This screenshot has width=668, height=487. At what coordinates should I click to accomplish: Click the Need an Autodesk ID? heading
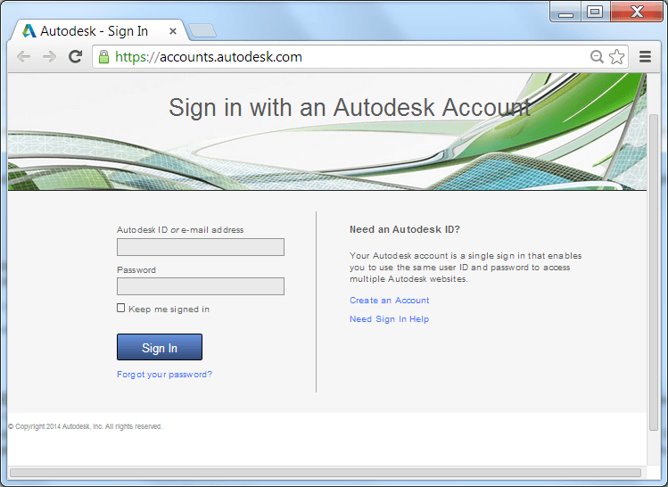tap(405, 229)
